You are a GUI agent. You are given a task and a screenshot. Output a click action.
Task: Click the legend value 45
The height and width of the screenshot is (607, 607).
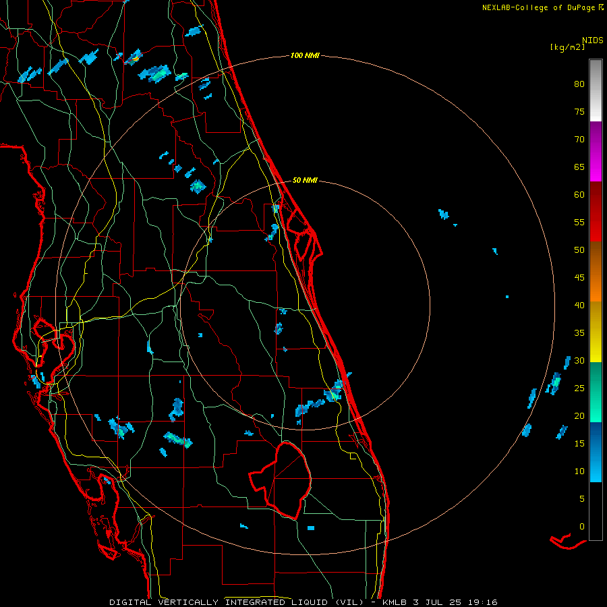click(579, 278)
